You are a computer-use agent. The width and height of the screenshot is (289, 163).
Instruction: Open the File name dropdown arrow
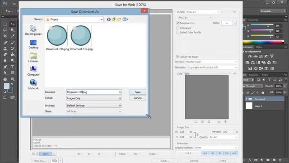[120, 92]
